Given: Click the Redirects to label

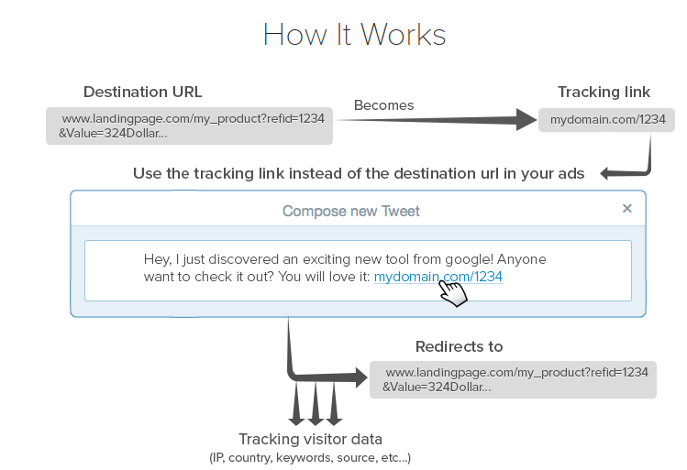Looking at the screenshot, I should coord(459,346).
